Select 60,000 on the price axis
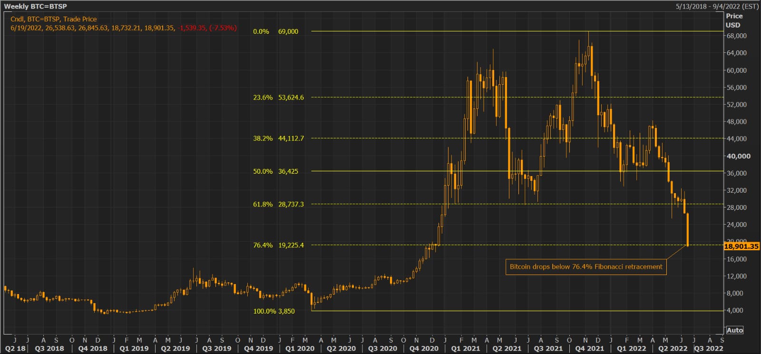Viewport: 761px width, 354px height. click(x=736, y=70)
